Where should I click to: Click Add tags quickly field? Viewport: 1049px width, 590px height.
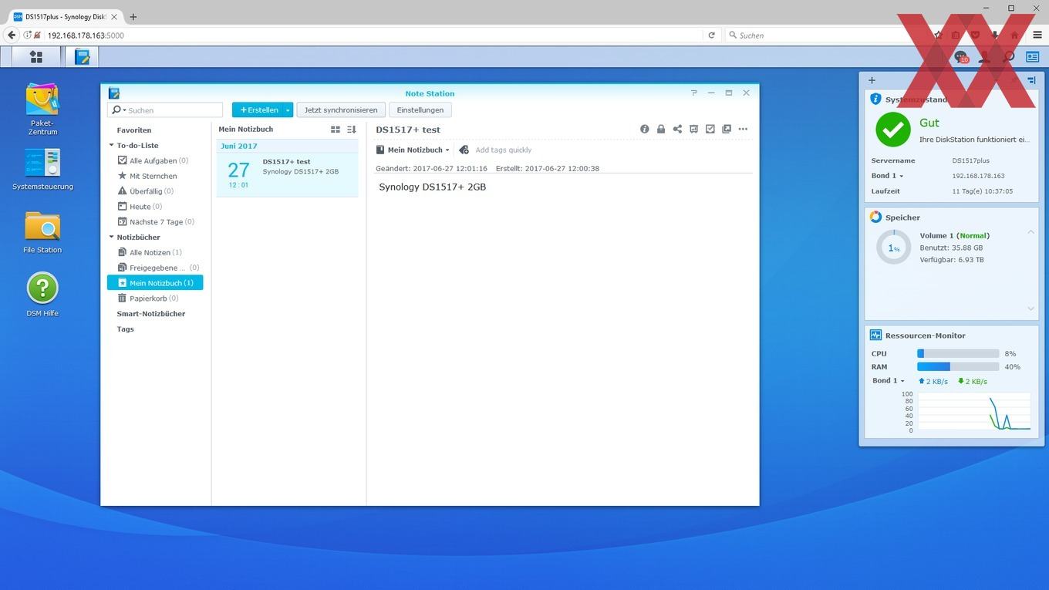(504, 150)
